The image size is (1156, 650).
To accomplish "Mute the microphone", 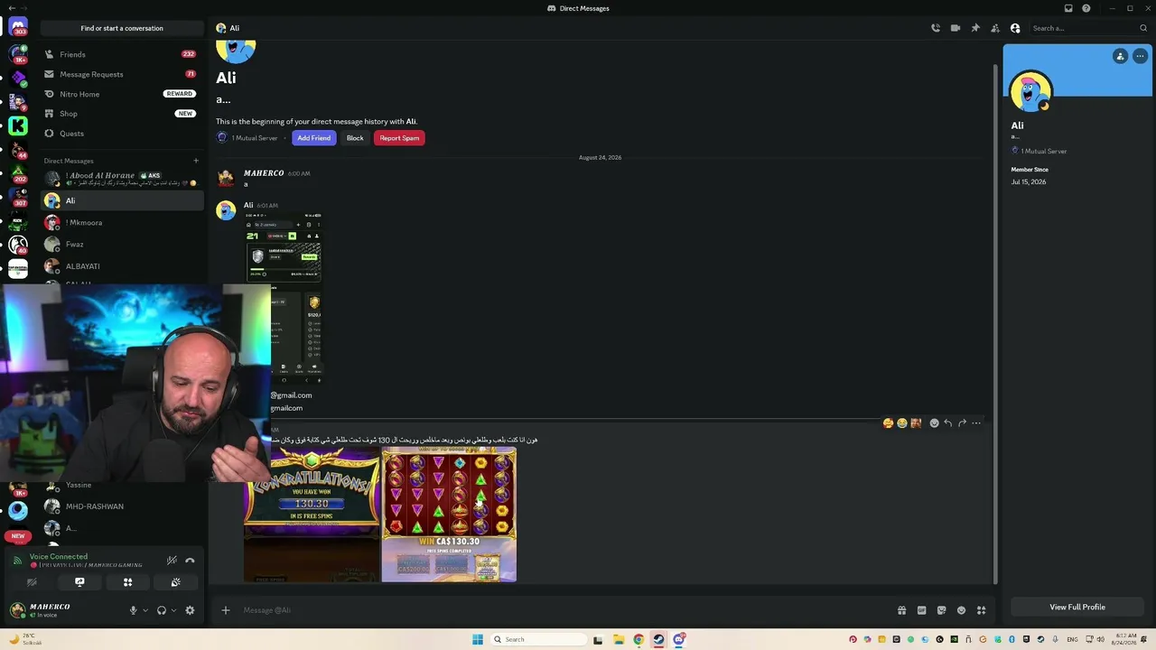I will click(133, 610).
